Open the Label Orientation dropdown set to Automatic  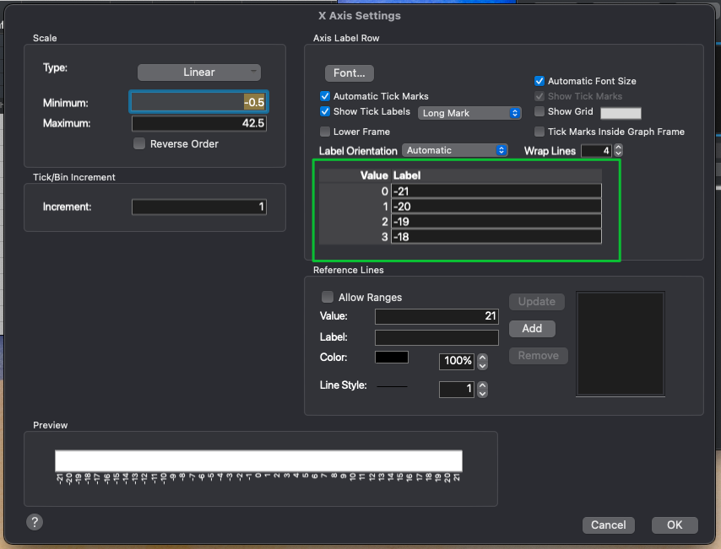(455, 150)
